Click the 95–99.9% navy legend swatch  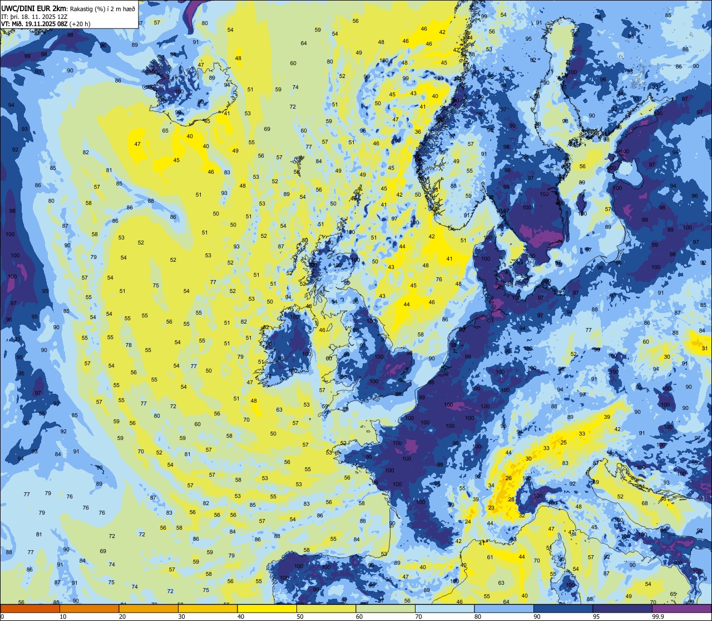pos(622,608)
